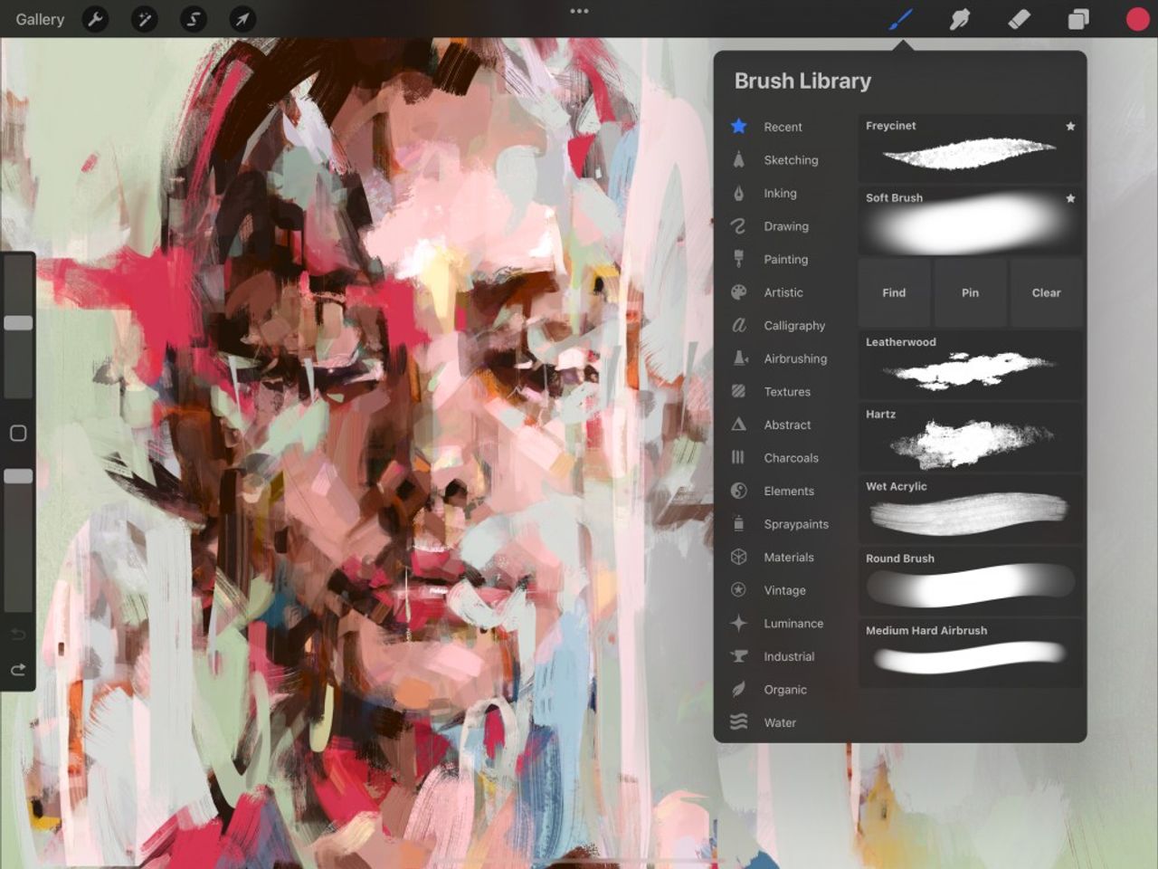Select the Eraser tool
The height and width of the screenshot is (869, 1158).
1020,19
